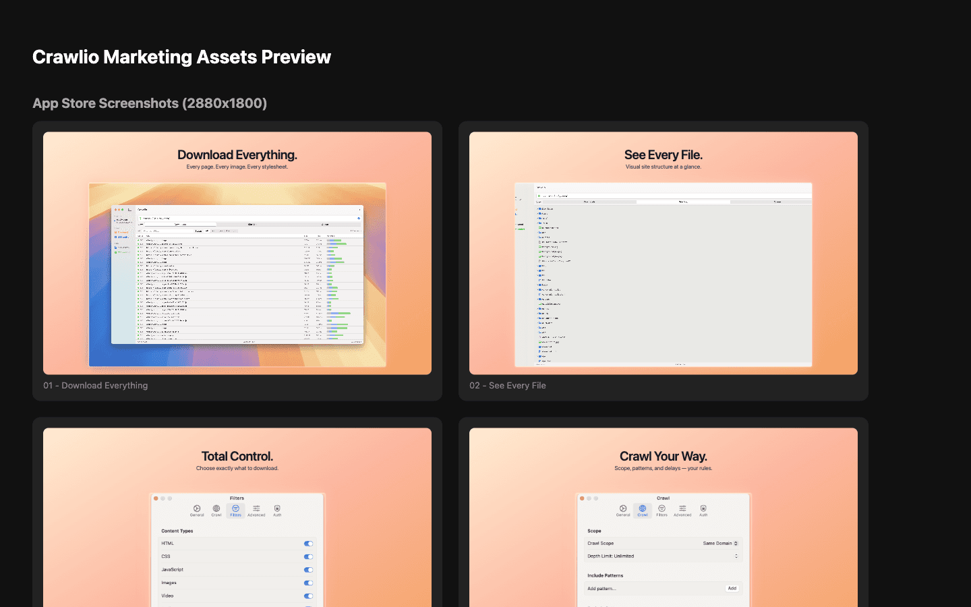Select highlighted Filters icon in Filters window
Viewport: 971px width, 607px height.
pos(235,511)
